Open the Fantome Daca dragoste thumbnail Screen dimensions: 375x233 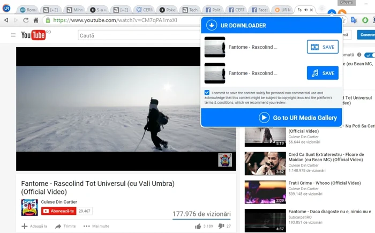(265, 220)
